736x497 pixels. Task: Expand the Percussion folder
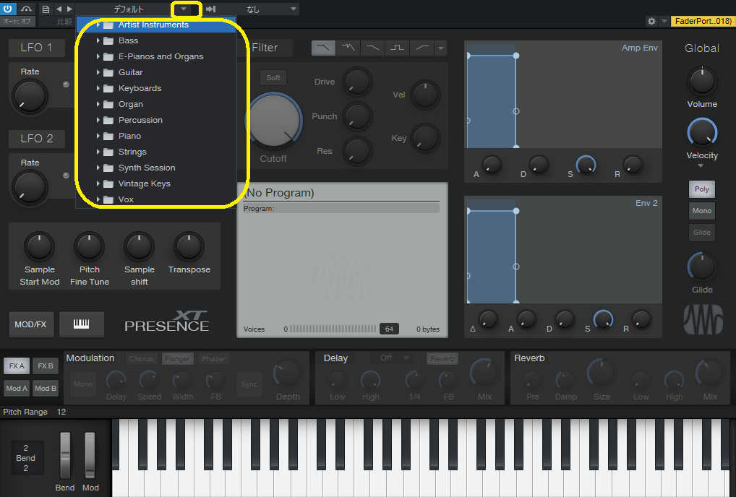pyautogui.click(x=98, y=120)
